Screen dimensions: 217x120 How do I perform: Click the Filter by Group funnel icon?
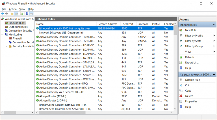point(181,46)
